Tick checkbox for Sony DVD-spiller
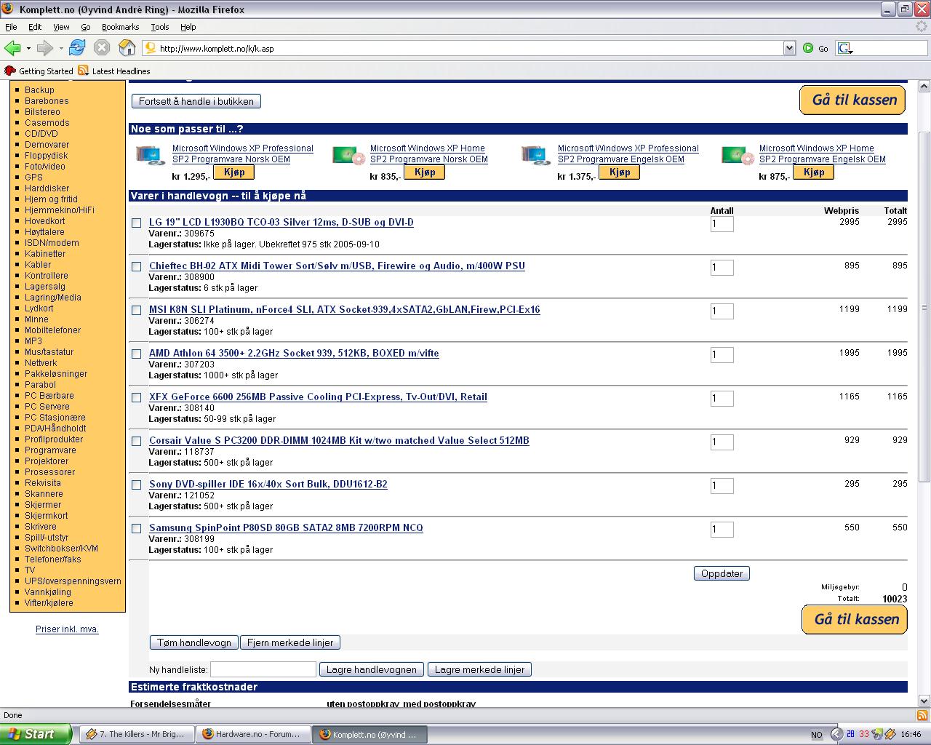 136,485
